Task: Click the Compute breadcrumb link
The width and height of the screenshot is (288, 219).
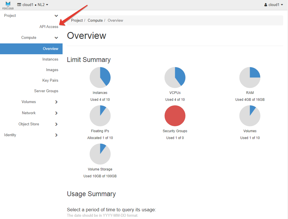Action: (95, 21)
